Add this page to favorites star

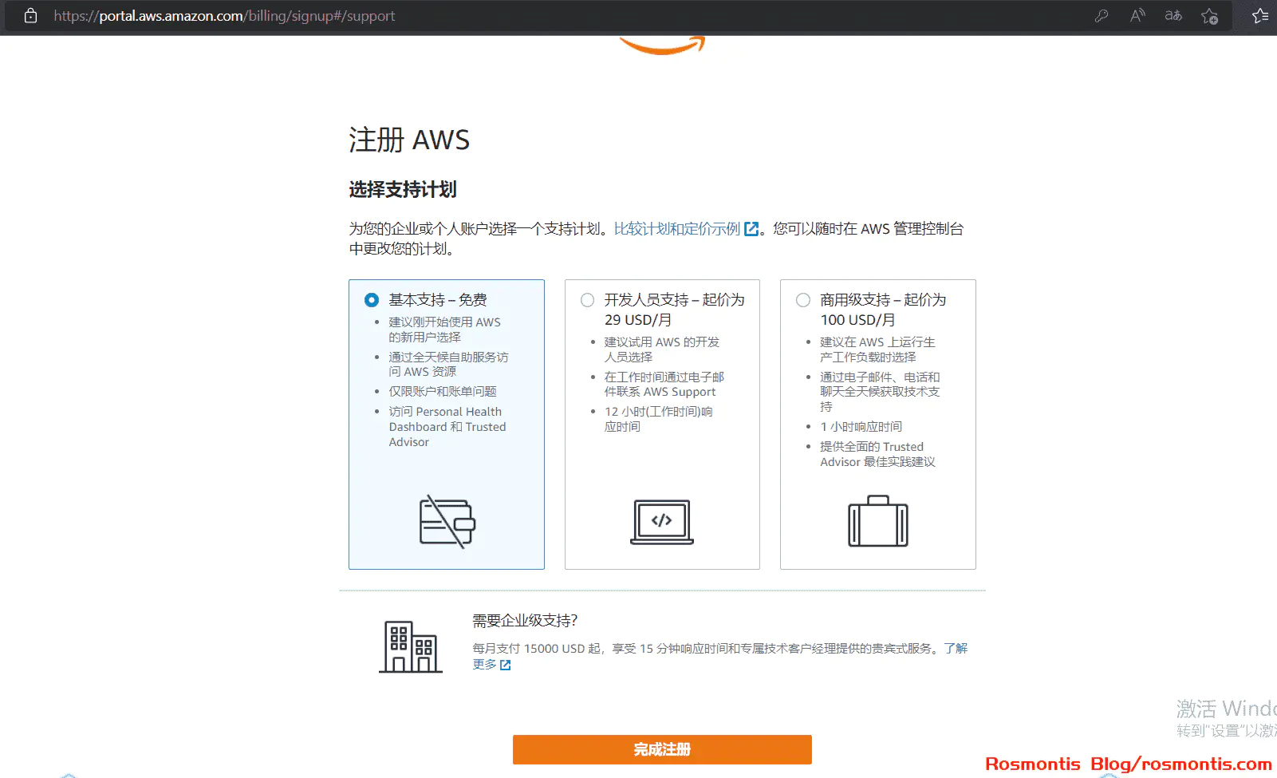pyautogui.click(x=1210, y=15)
